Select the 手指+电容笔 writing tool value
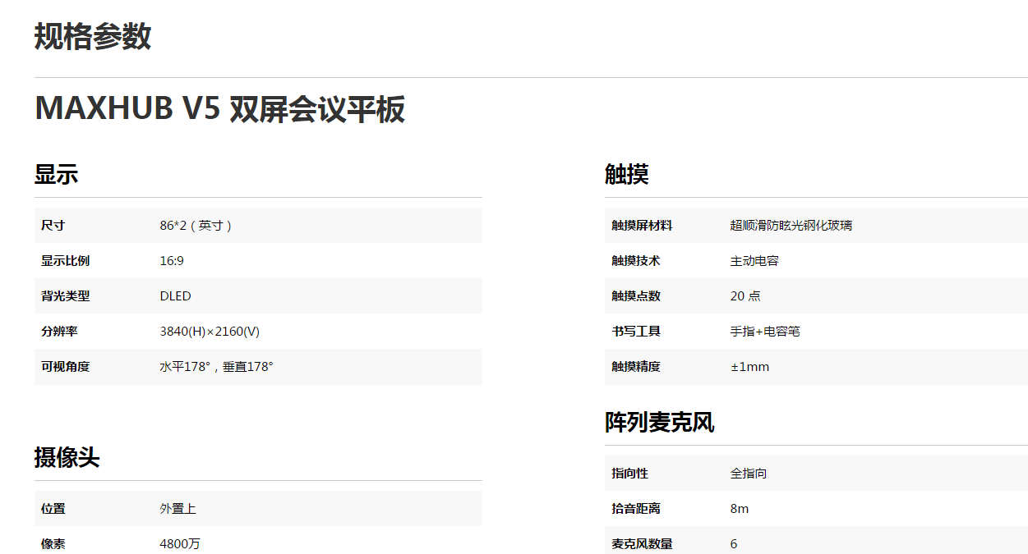The image size is (1028, 554). tap(765, 332)
